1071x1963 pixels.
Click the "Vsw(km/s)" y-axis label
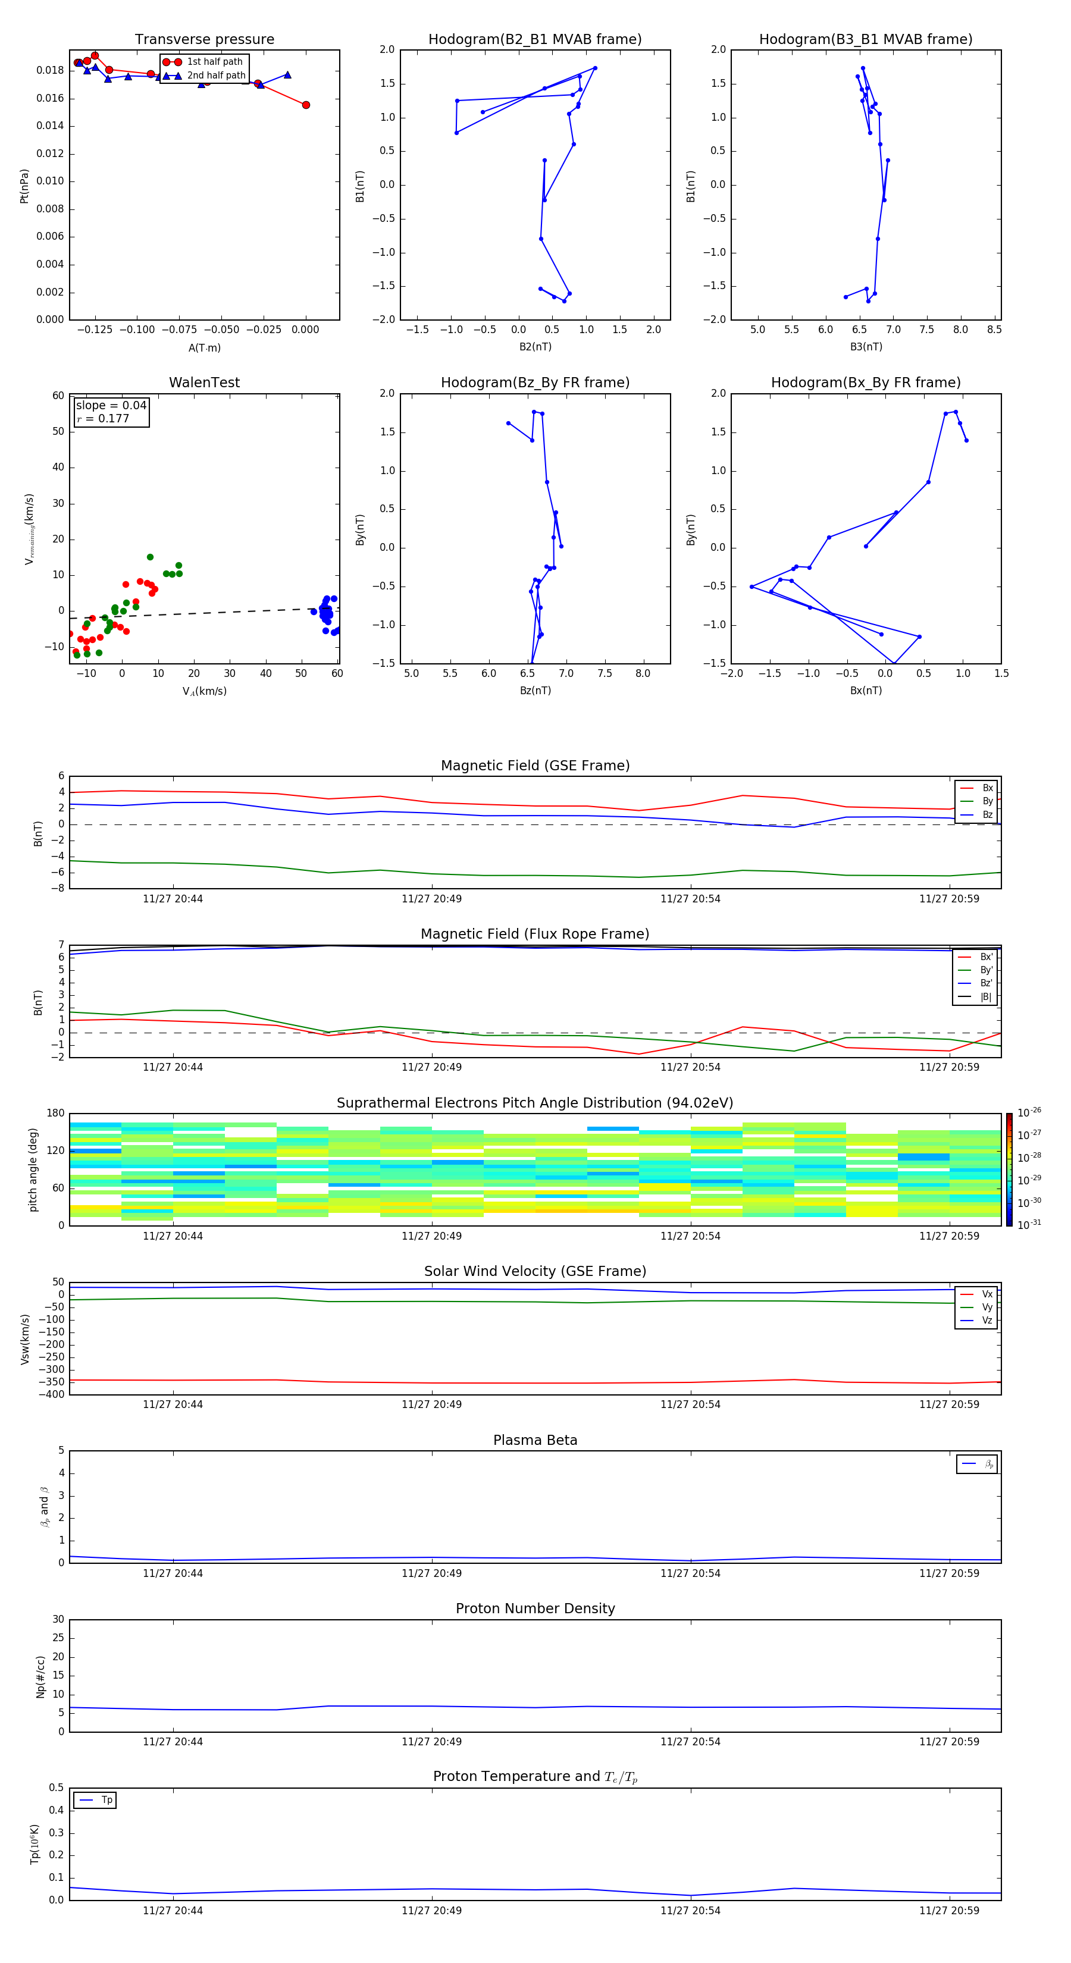pos(25,1339)
